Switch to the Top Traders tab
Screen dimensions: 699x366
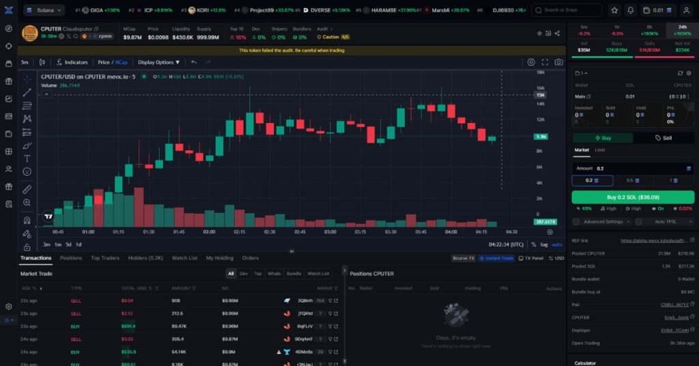click(x=104, y=258)
